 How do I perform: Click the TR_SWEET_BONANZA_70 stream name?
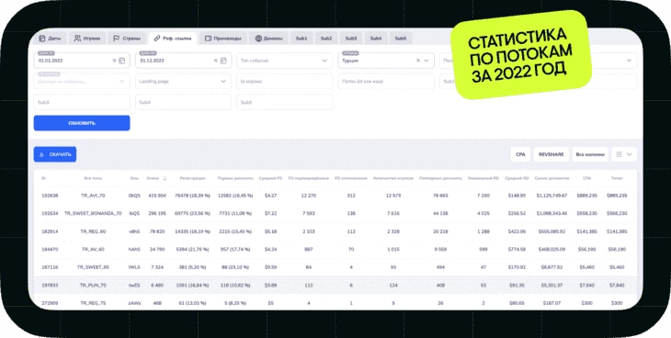[93, 213]
